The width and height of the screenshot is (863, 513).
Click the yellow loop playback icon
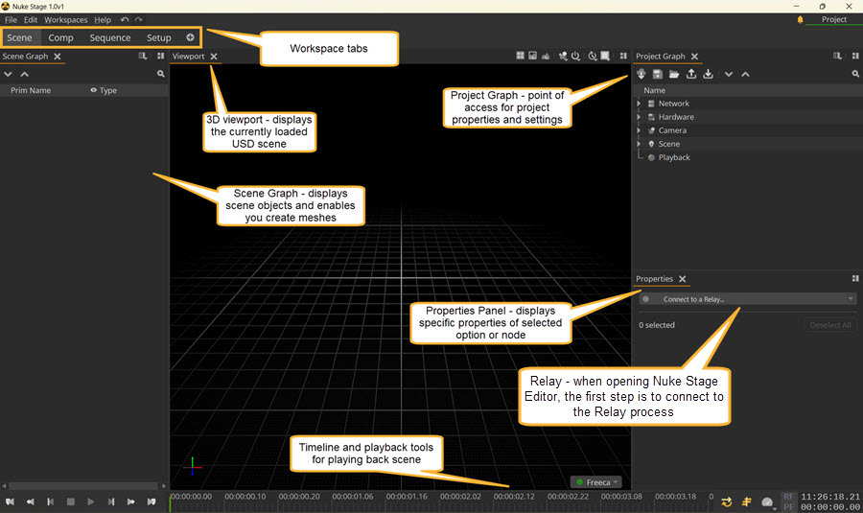coord(727,501)
